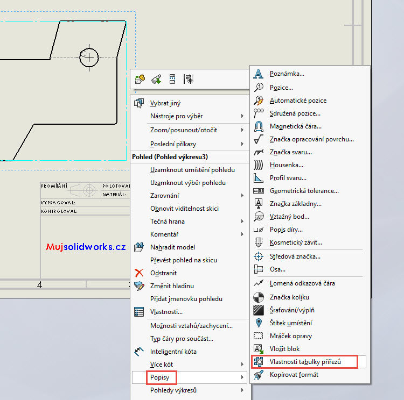404x400 pixels.
Task: Select Automatické pozice icon
Action: point(259,101)
